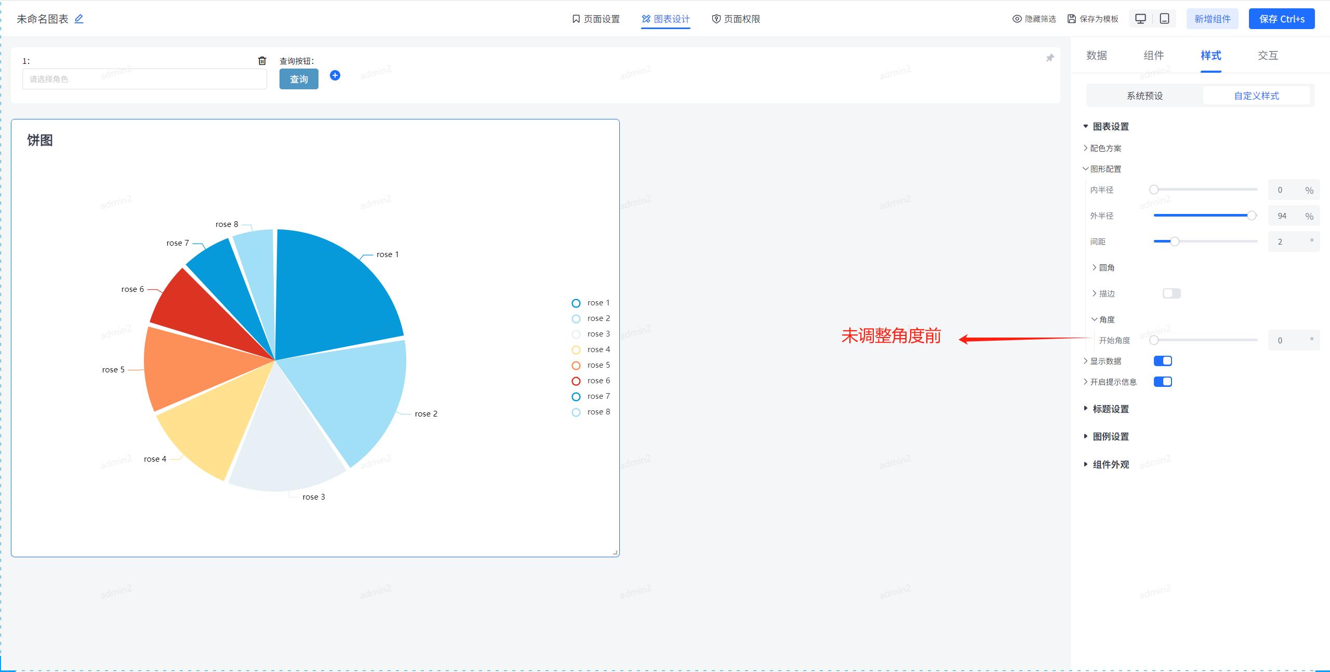Open the 请选择角色 dropdown
The width and height of the screenshot is (1330, 672).
point(144,79)
